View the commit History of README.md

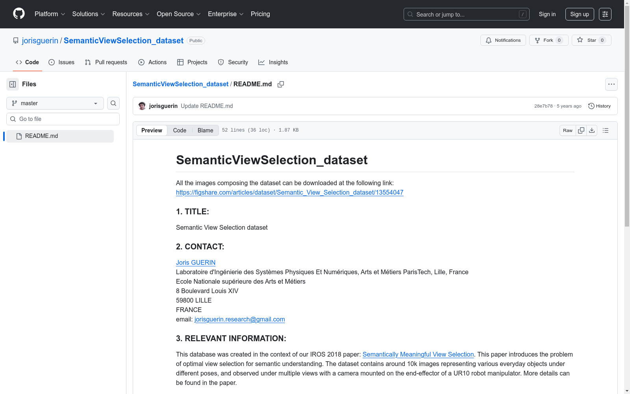[599, 106]
